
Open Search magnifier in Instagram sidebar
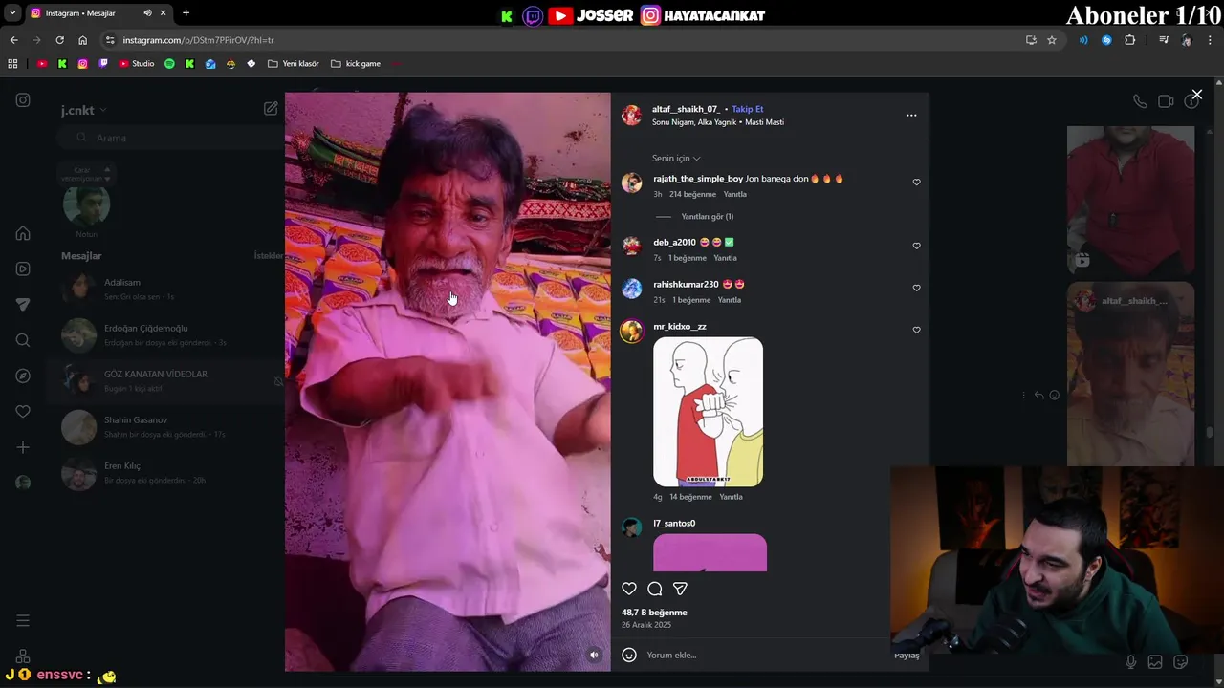click(23, 340)
